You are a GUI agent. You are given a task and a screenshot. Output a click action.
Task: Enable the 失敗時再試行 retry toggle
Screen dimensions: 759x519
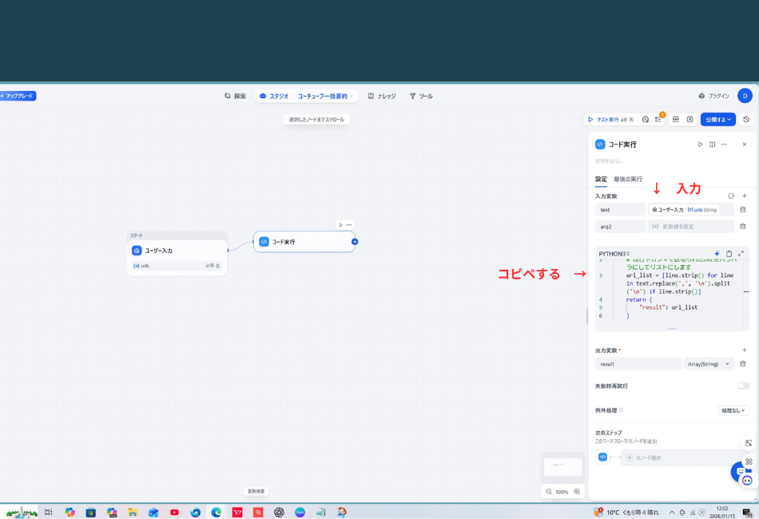[x=744, y=386]
